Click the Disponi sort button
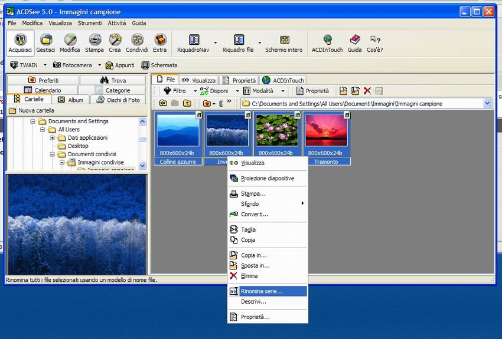Image resolution: width=502 pixels, height=339 pixels. [214, 91]
